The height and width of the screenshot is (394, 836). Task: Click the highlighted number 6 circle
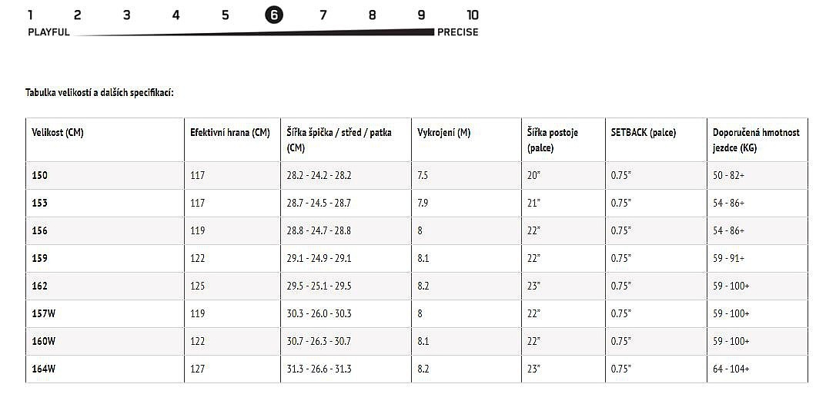273,15
